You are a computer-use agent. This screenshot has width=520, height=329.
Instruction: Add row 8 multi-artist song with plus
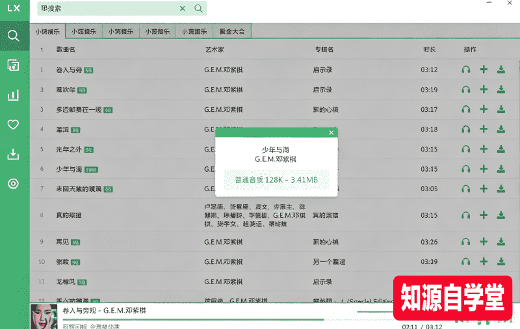(484, 215)
